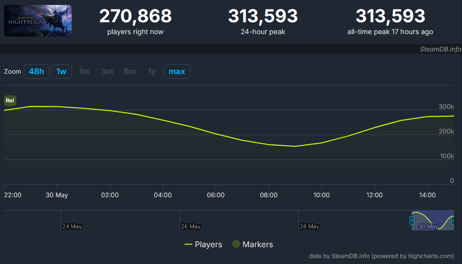Grab the left navigator range handle
Viewport: 462px width, 264px height.
pyautogui.click(x=412, y=220)
